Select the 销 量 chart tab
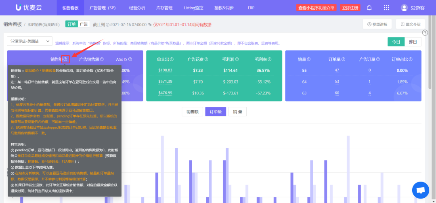 pos(237,112)
